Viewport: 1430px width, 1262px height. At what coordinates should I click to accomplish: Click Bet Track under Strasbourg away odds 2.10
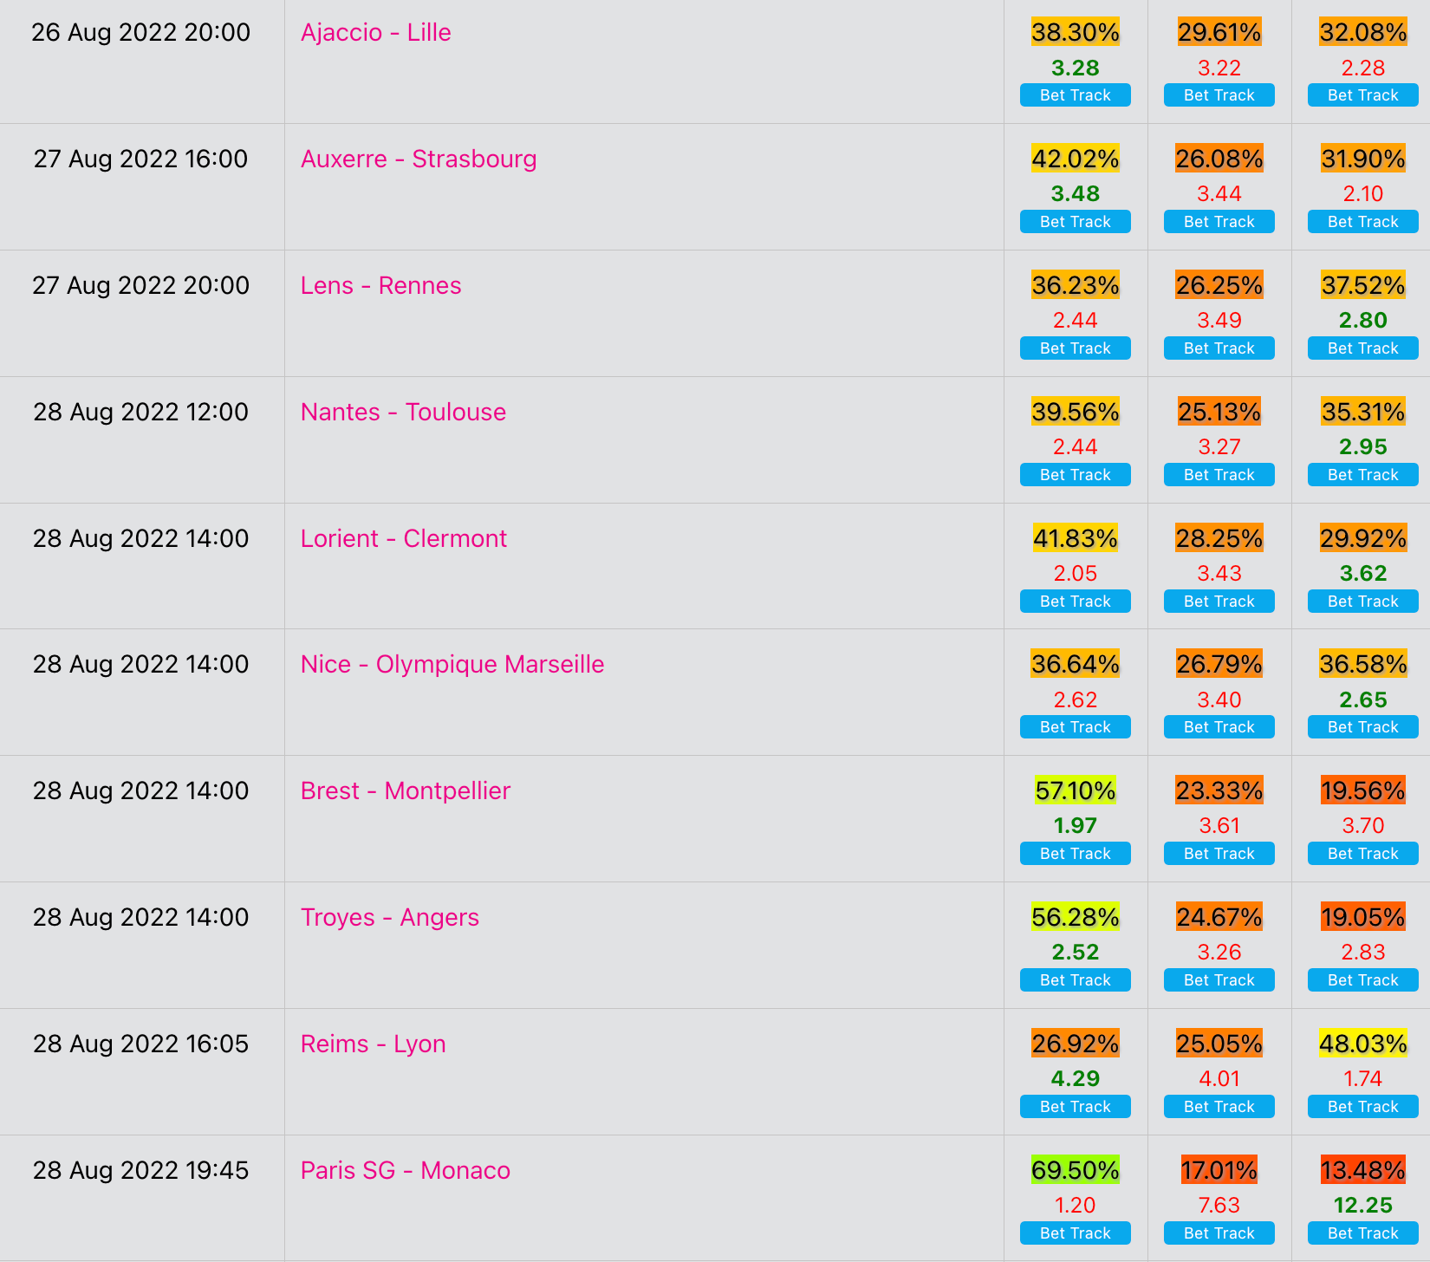1363,222
